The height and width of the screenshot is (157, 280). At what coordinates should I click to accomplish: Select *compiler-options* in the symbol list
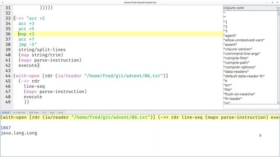click(239, 67)
